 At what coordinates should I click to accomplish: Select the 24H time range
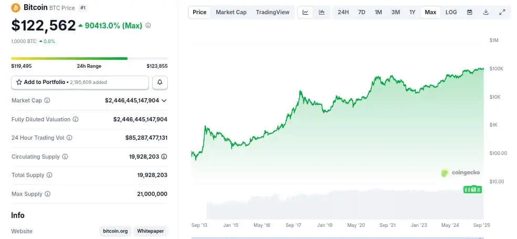(x=343, y=12)
